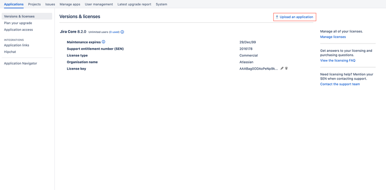Click the INTEGRATIONS section header
Image resolution: width=386 pixels, height=190 pixels.
coord(14,40)
